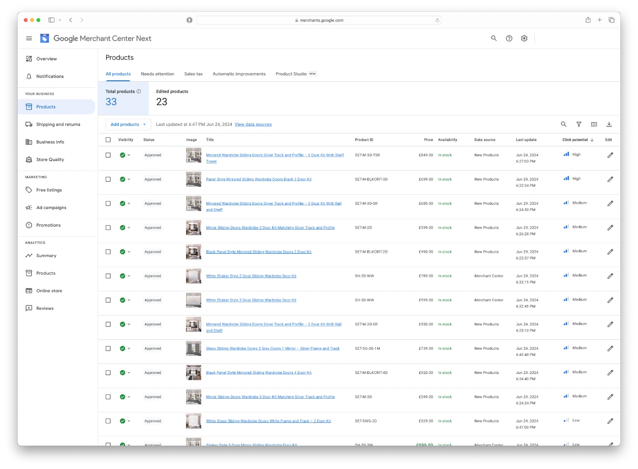Edit product SH-2D-WW with pencil icon
Screen dimensions: 638x469
[x=610, y=276]
